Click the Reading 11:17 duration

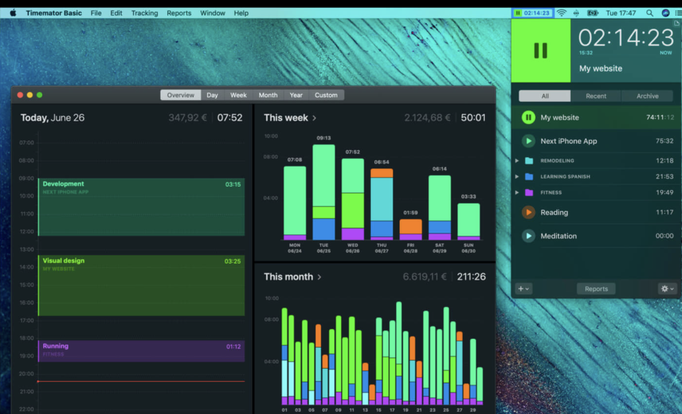[665, 212]
